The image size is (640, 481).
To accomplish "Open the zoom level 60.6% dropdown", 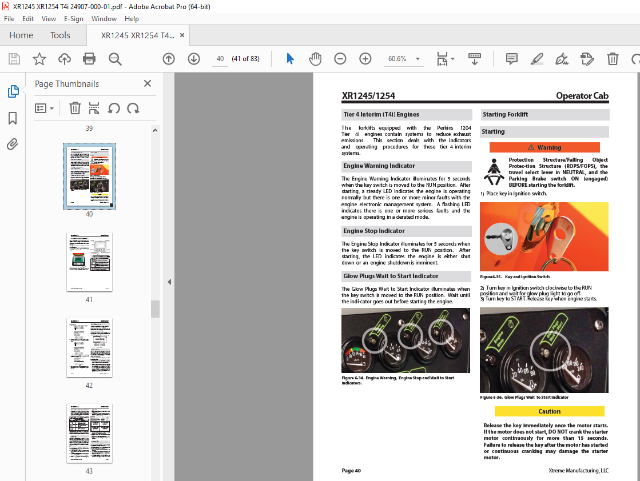I will 418,59.
